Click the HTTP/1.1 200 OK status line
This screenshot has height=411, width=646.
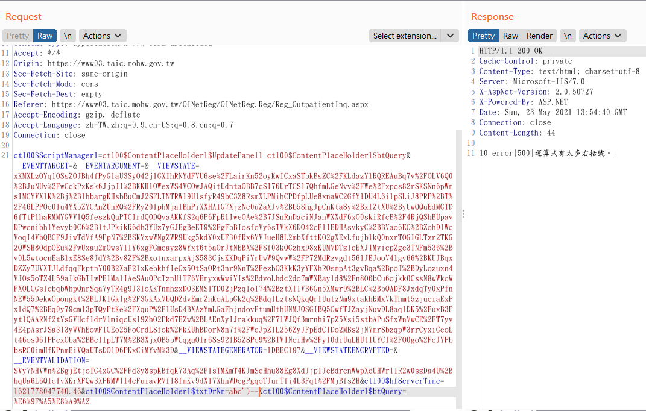(511, 51)
